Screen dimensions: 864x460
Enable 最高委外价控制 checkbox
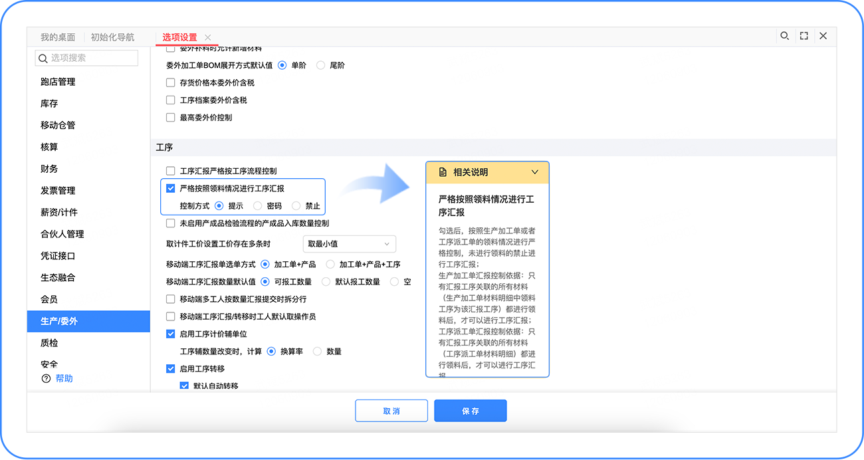coord(171,118)
